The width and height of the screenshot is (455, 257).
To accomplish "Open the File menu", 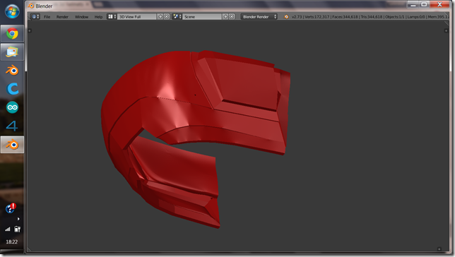I will tap(47, 17).
